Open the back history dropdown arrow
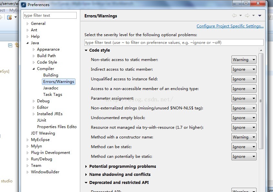 (240, 15)
